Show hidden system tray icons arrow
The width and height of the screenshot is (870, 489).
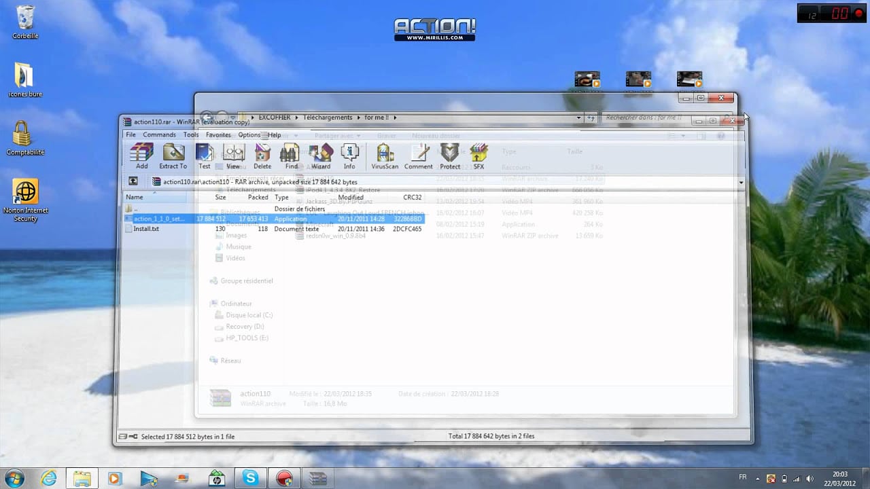759,479
